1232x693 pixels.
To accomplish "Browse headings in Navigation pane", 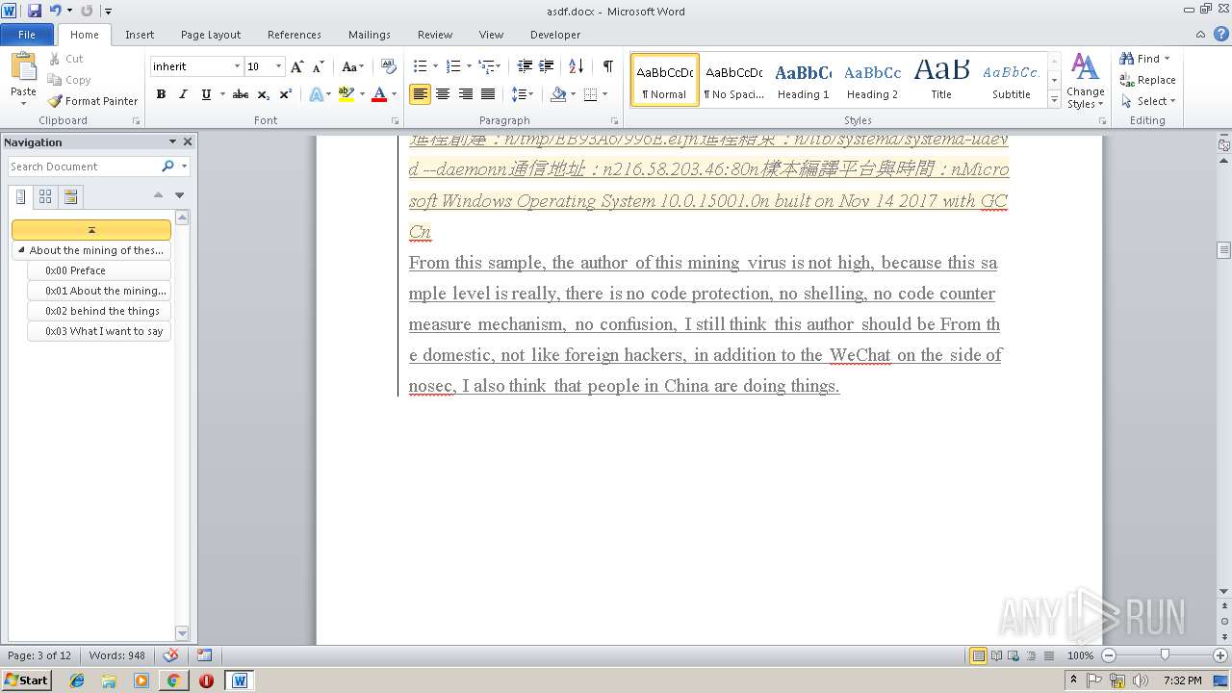I will [21, 196].
